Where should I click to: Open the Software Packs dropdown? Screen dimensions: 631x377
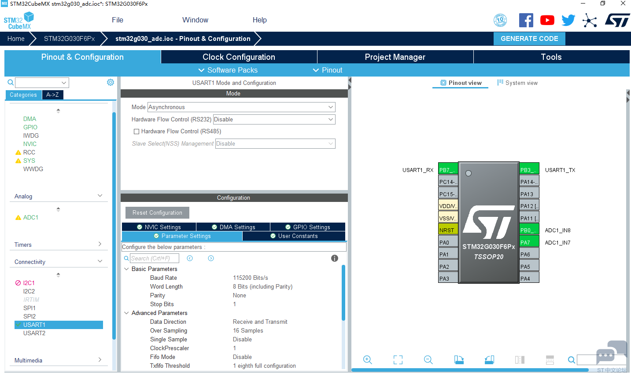[x=228, y=70]
